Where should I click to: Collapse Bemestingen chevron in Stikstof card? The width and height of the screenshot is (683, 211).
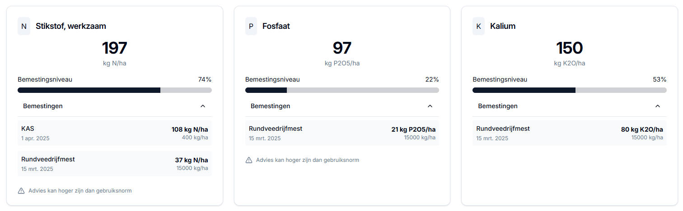[x=203, y=106]
